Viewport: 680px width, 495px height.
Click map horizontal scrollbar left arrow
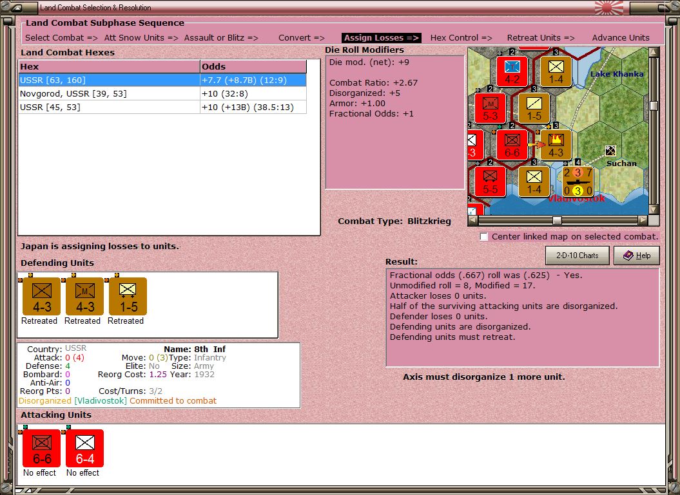tap(473, 220)
